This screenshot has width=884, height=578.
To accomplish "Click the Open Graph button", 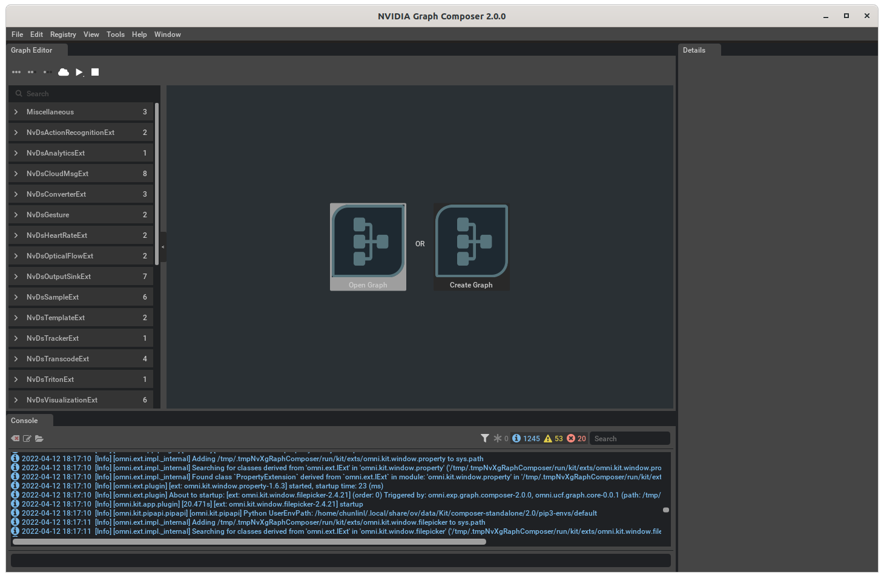I will (x=368, y=246).
